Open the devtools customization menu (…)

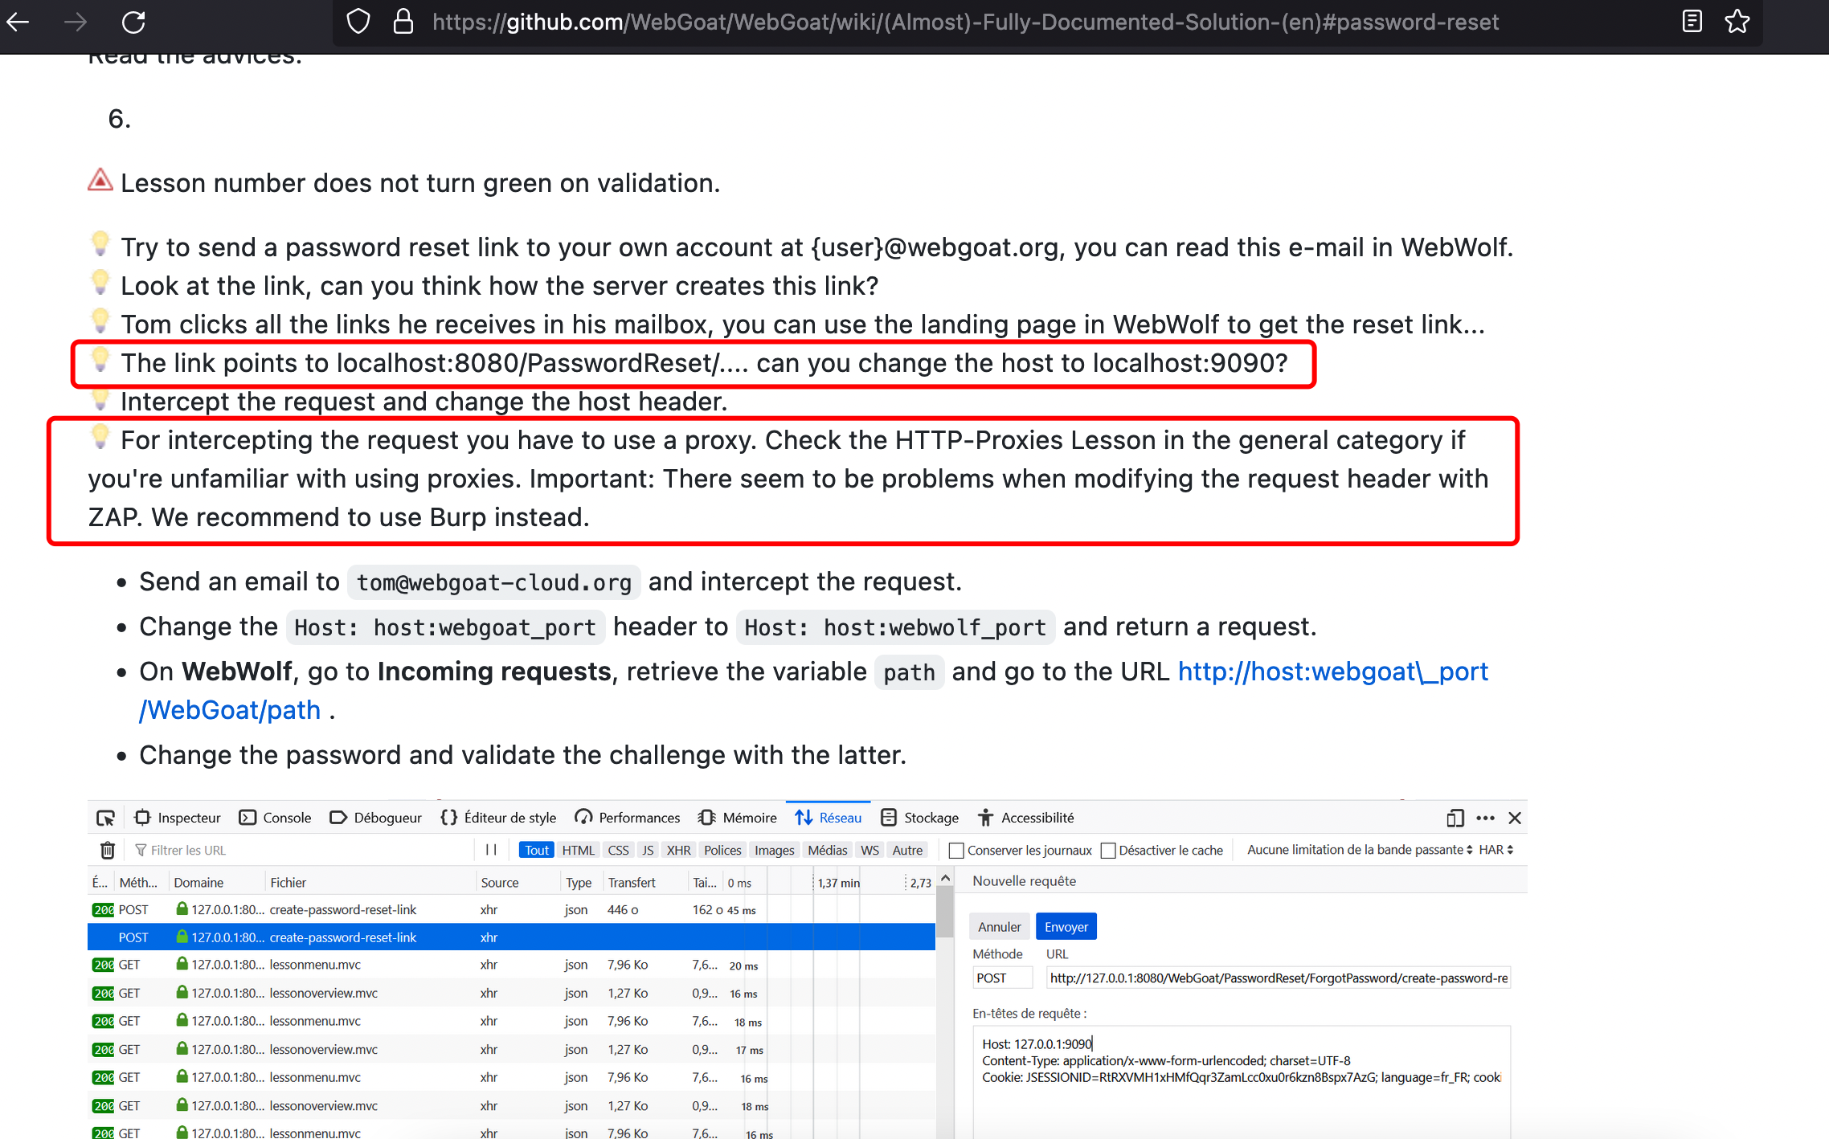[x=1484, y=818]
